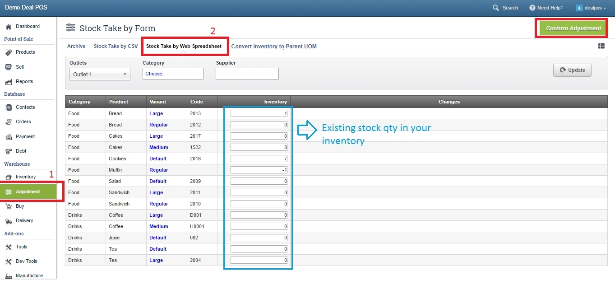Click the Update button
Viewport: 615px width, 285px height.
(x=572, y=70)
